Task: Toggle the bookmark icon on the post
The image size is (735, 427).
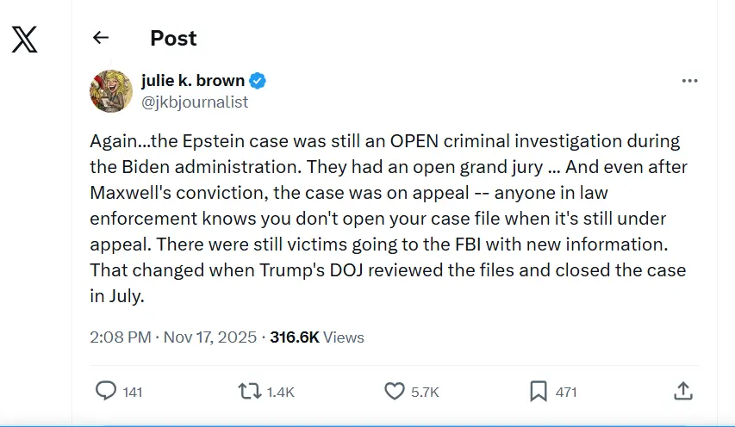Action: [x=539, y=391]
